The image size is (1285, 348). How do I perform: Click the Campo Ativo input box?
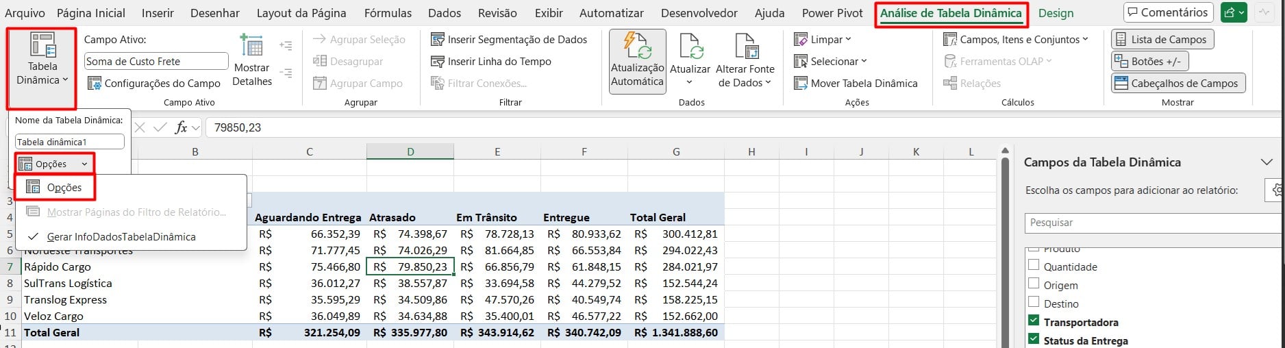(156, 61)
